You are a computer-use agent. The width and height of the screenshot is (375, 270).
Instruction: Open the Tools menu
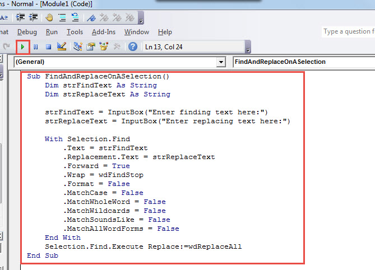coord(75,32)
